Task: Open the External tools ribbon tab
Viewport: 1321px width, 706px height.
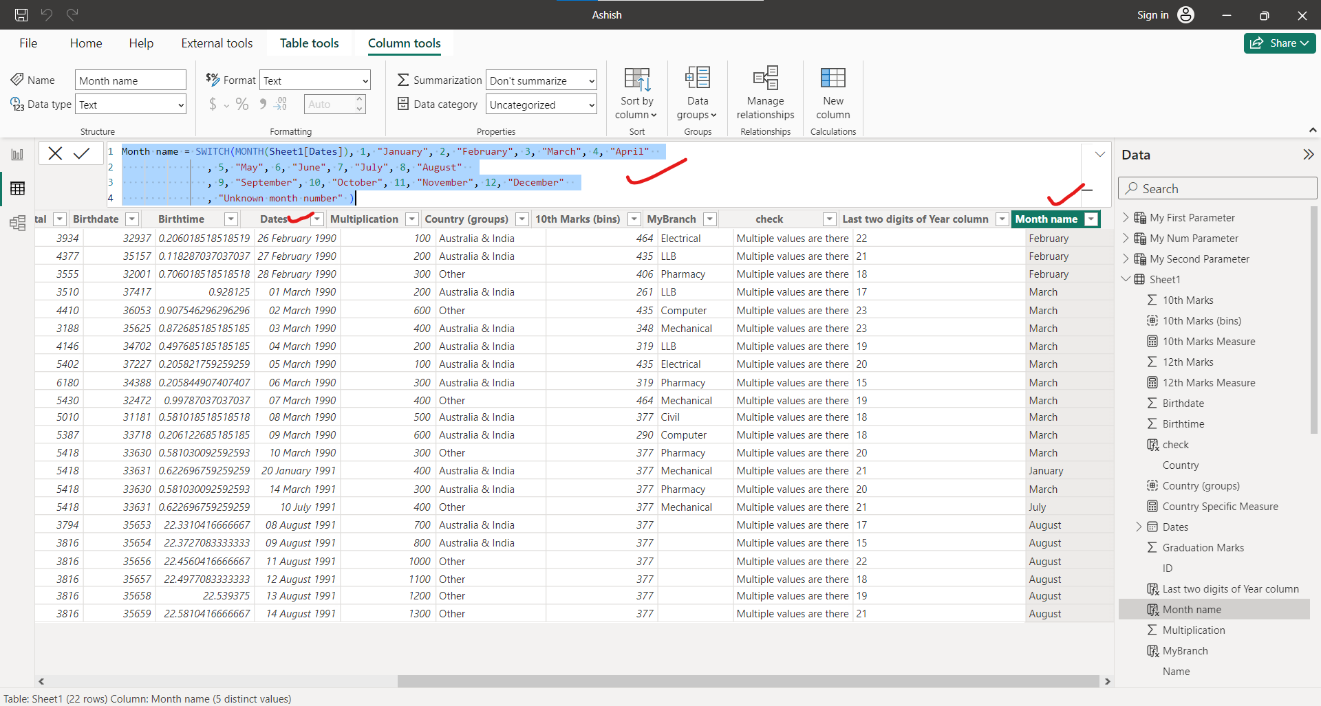Action: [216, 43]
